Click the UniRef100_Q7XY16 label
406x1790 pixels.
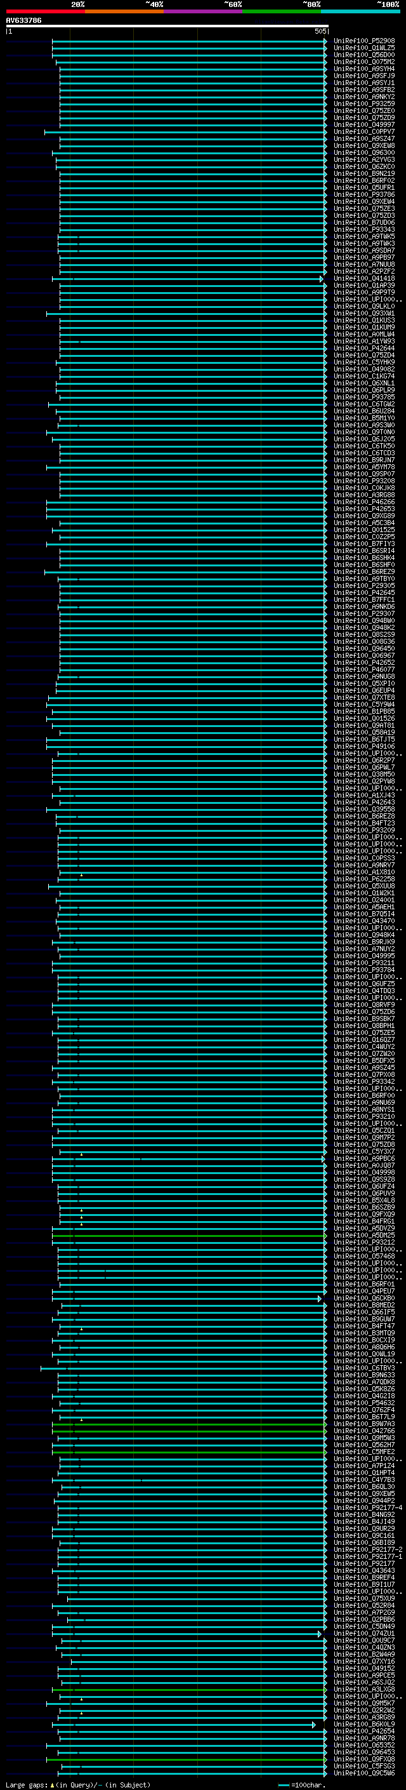pyautogui.click(x=363, y=1662)
